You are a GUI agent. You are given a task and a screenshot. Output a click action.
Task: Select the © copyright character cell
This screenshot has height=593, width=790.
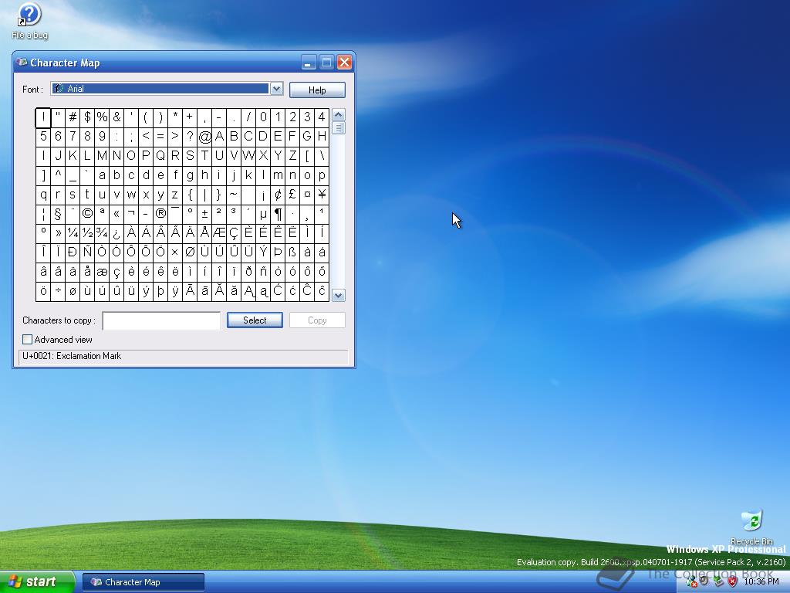[x=87, y=214]
